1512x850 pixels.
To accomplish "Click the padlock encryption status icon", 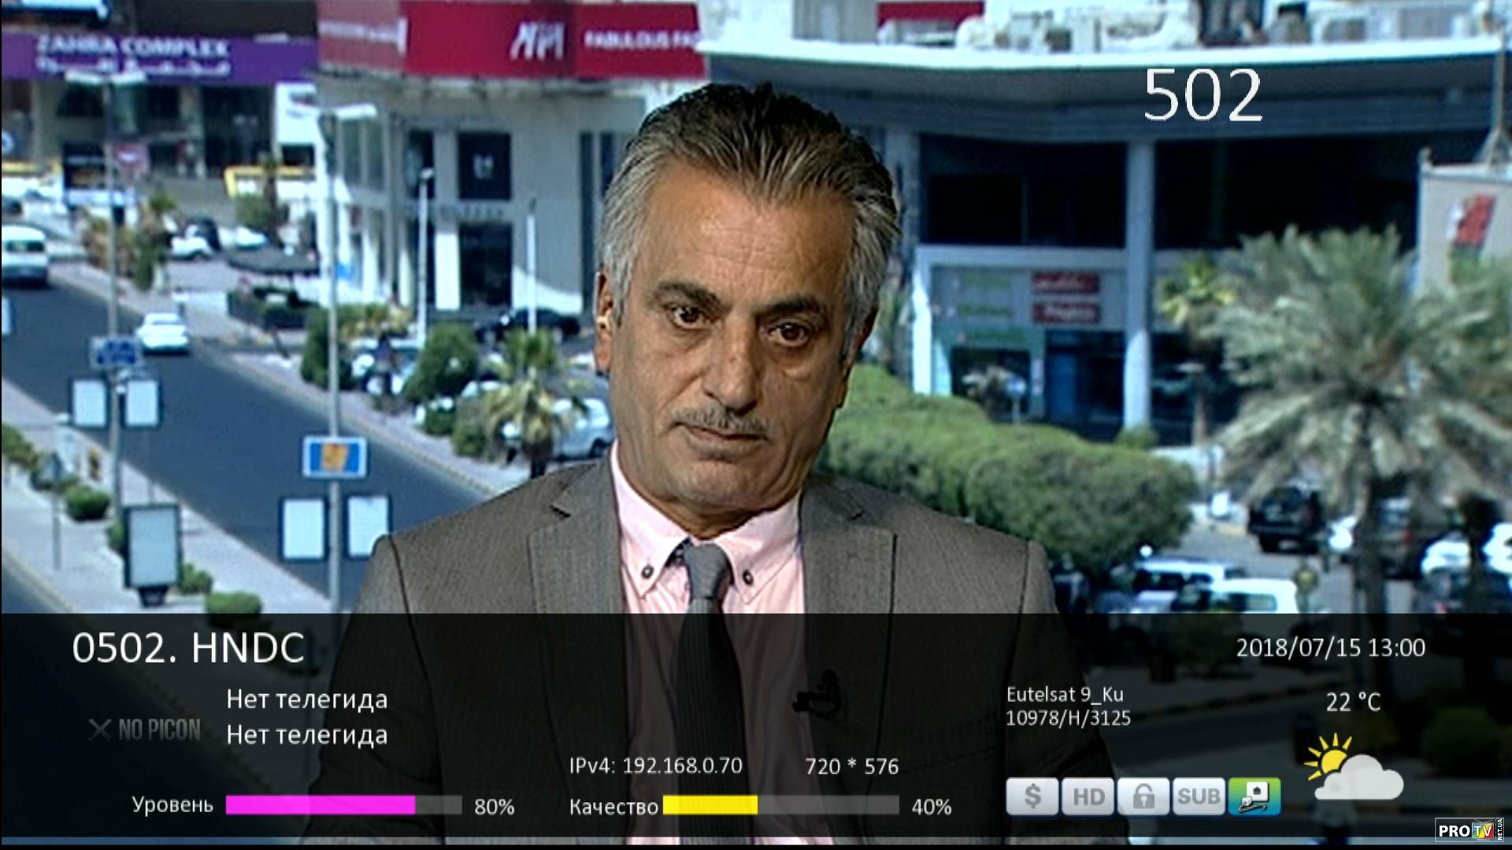I will tap(1143, 796).
